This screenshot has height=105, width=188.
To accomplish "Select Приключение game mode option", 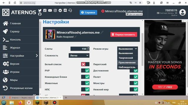I will point(127,62).
